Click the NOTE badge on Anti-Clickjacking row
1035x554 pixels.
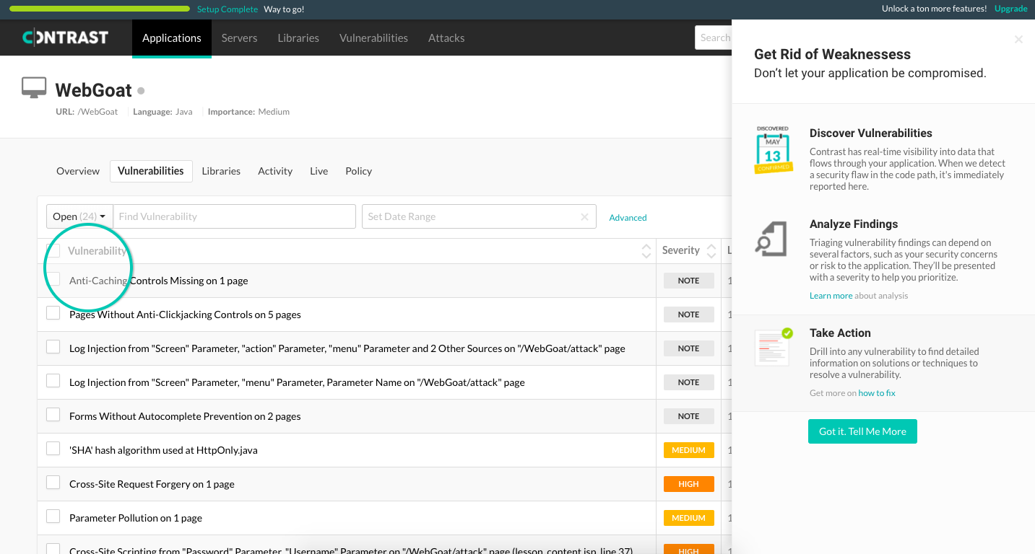(689, 315)
